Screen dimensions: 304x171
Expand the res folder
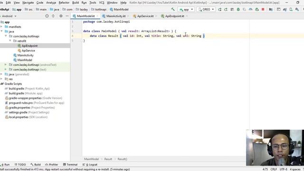pyautogui.click(x=1, y=79)
